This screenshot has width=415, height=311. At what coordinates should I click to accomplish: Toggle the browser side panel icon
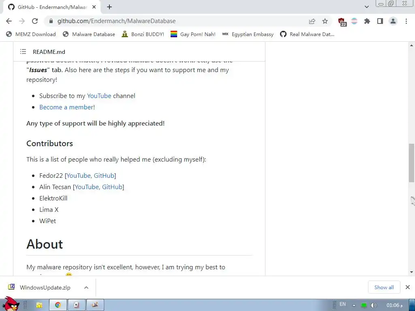tap(380, 21)
